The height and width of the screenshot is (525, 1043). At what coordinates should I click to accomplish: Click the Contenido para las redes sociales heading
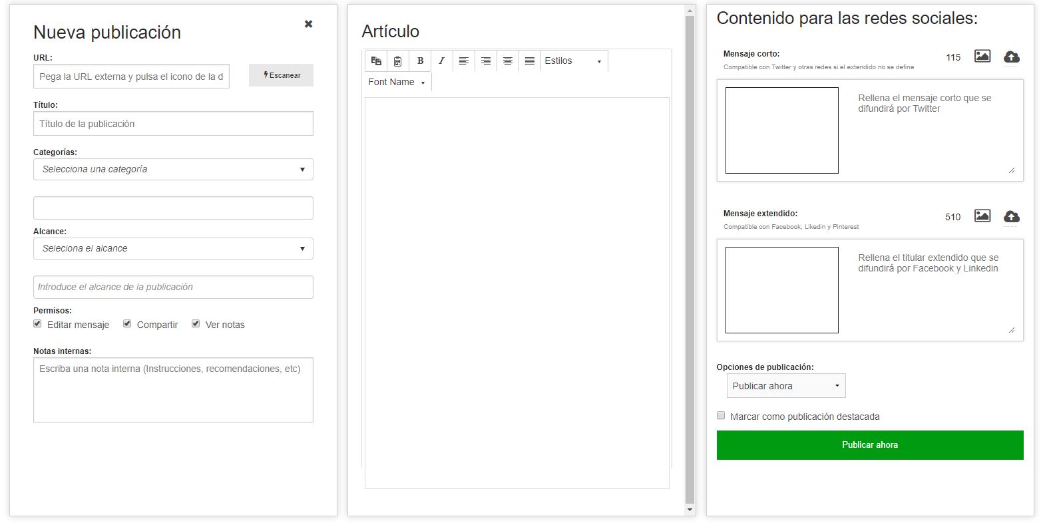coord(847,18)
